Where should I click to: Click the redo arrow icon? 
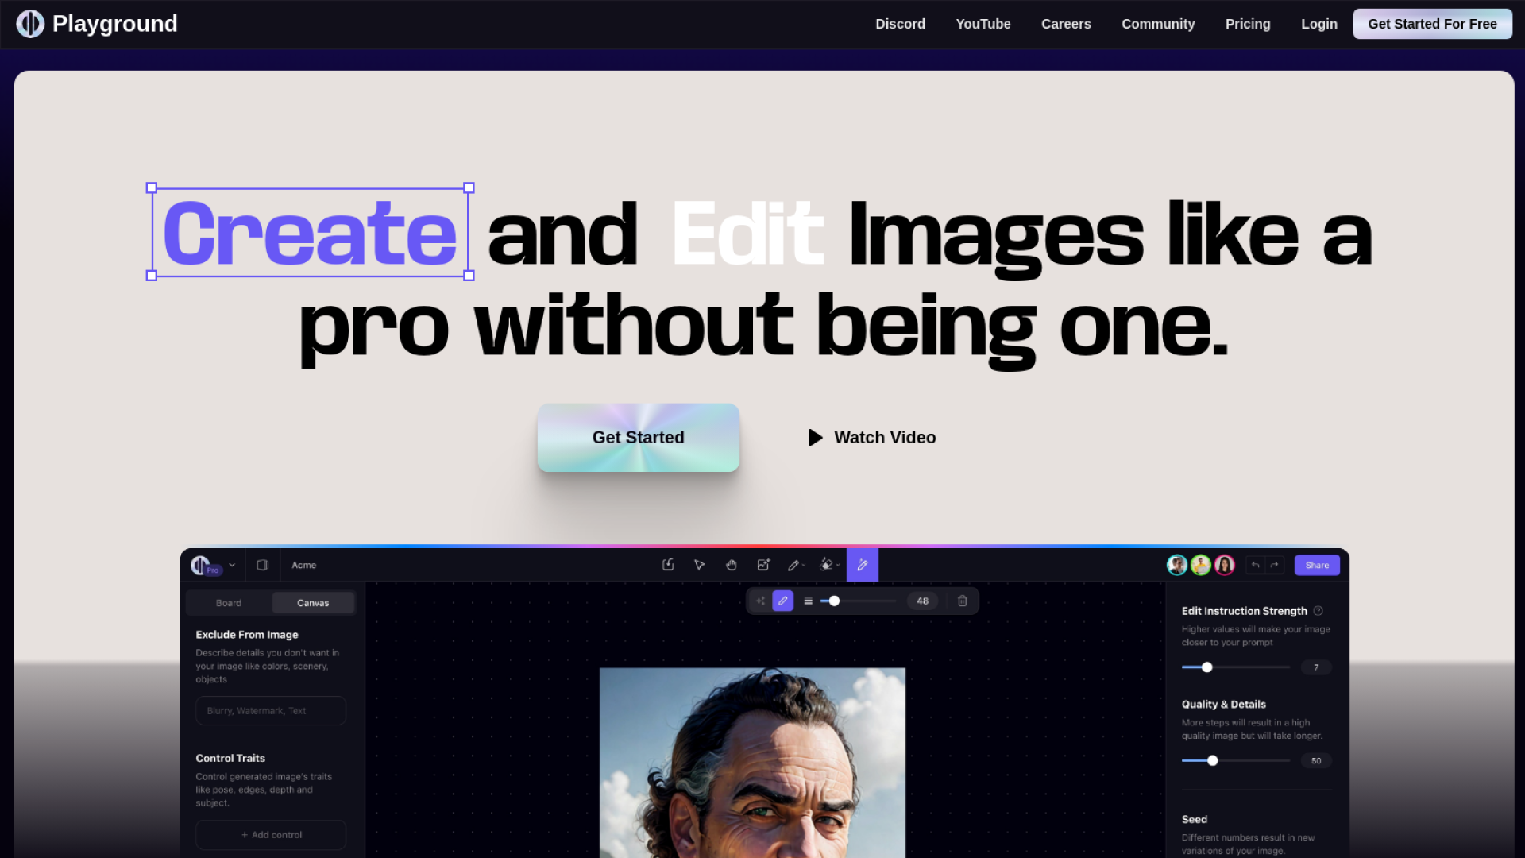[x=1274, y=565]
